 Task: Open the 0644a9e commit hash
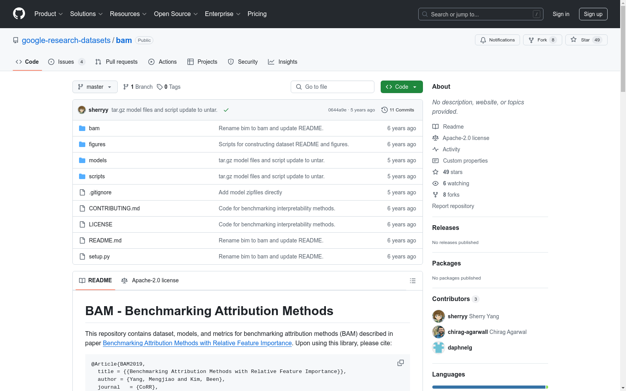click(337, 110)
